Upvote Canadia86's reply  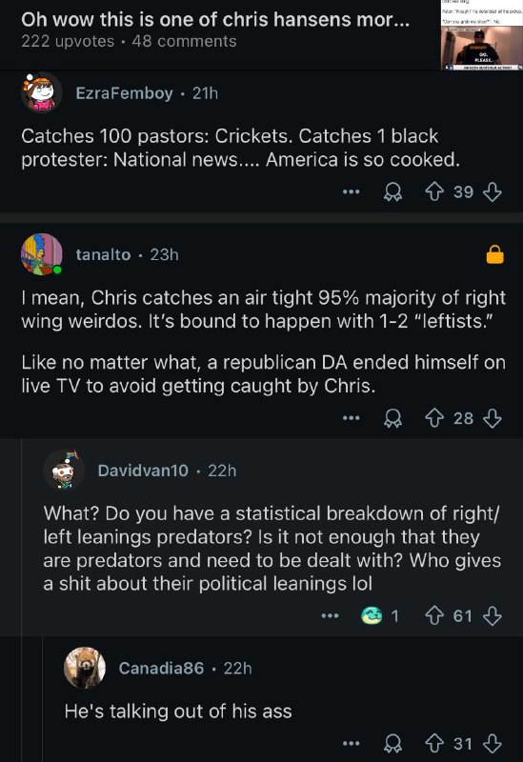pos(434,744)
